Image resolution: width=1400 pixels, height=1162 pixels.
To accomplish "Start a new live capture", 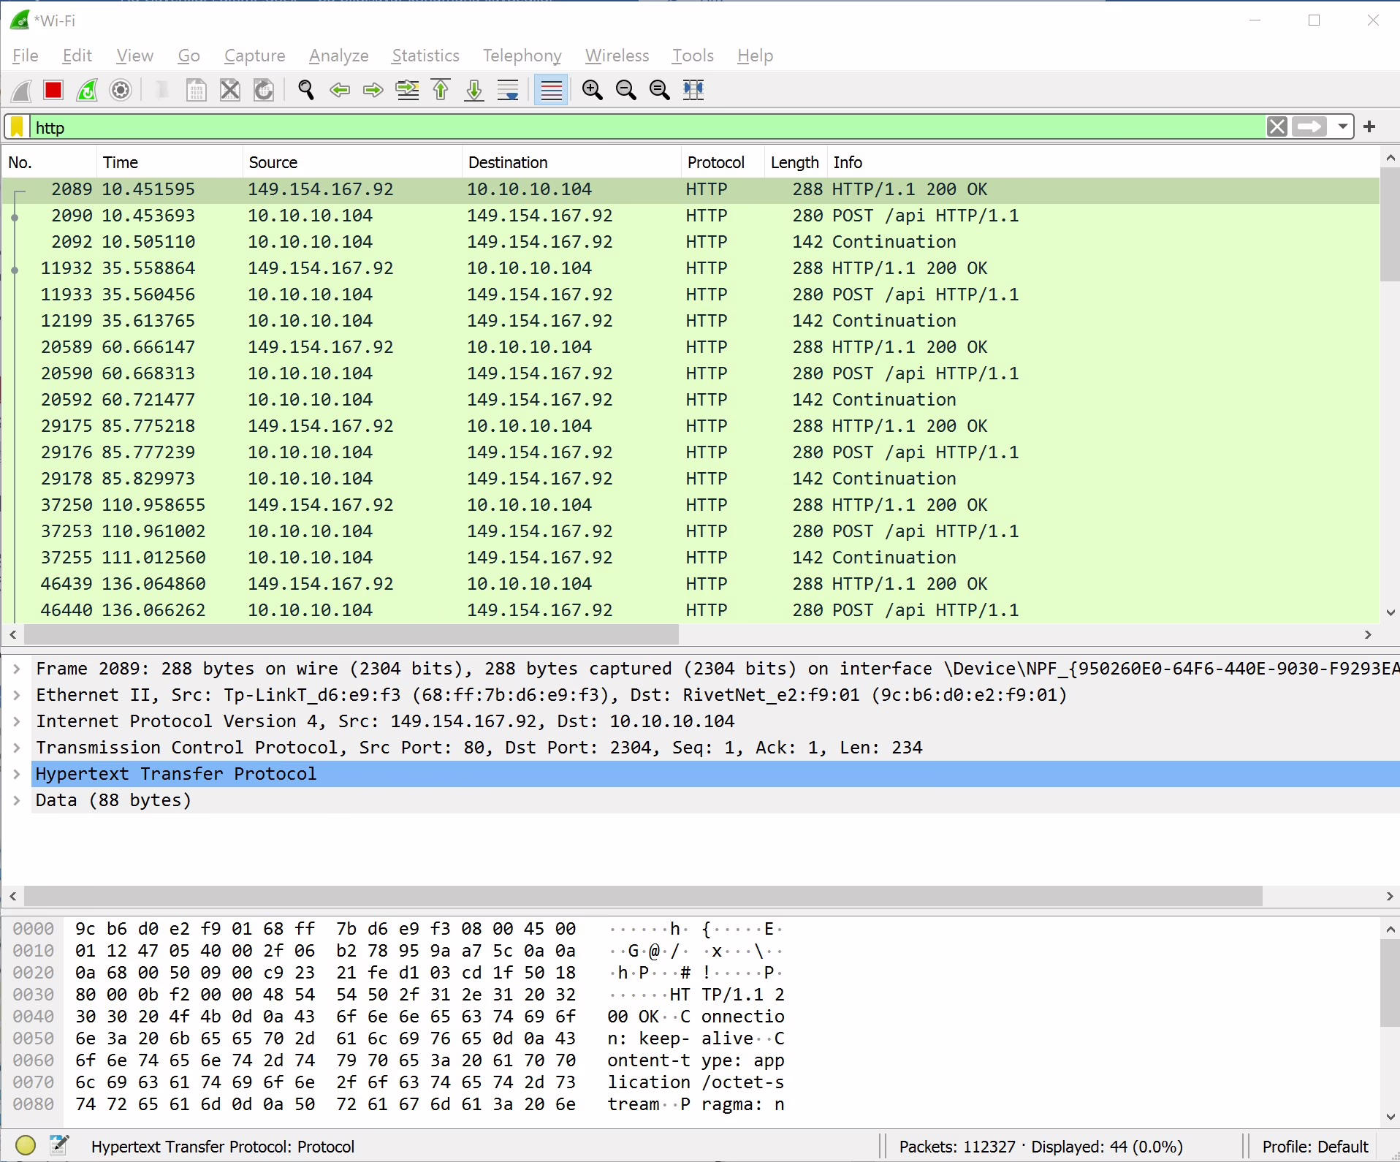I will pos(20,90).
